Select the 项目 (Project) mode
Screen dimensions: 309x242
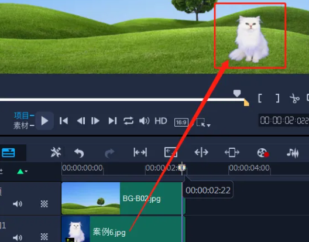tap(21, 115)
